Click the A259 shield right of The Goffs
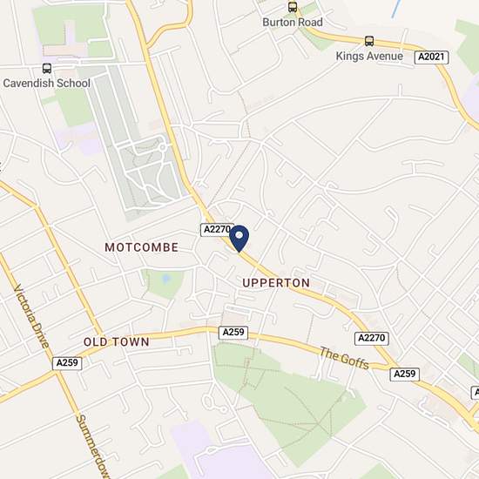This screenshot has height=479, width=479. [404, 374]
